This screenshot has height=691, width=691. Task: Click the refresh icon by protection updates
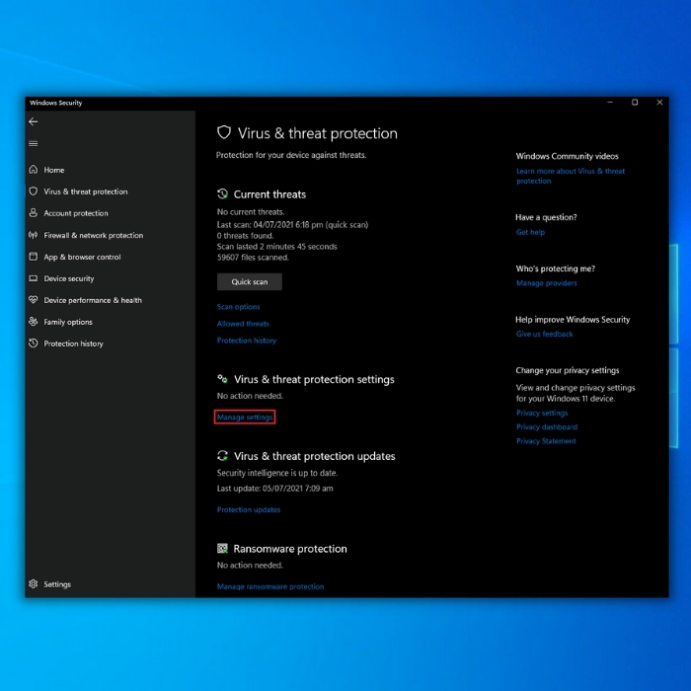pos(222,456)
